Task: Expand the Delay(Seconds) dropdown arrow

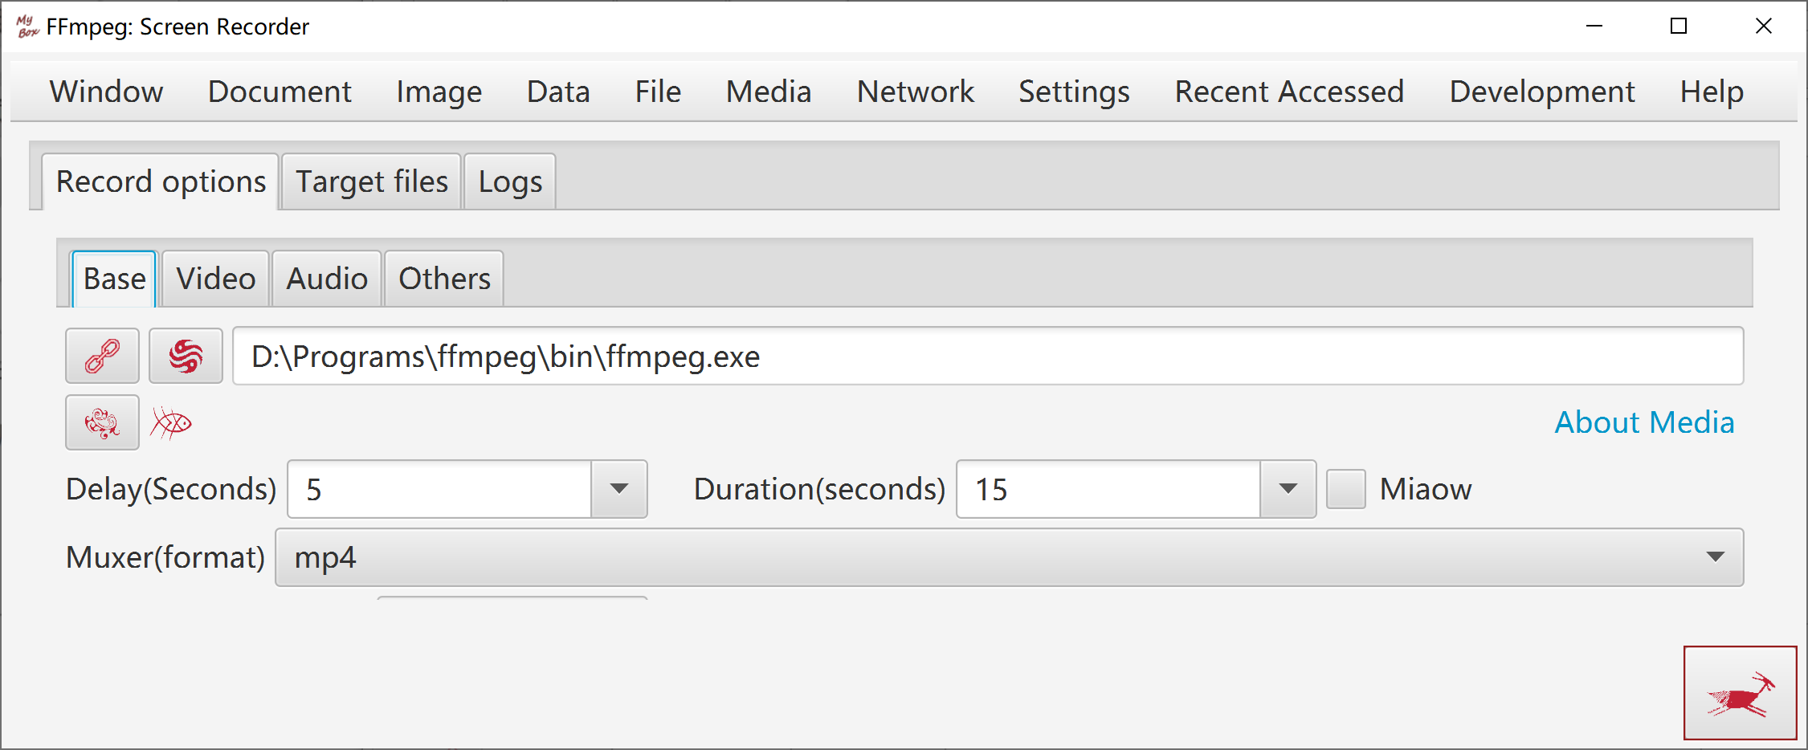Action: [618, 489]
